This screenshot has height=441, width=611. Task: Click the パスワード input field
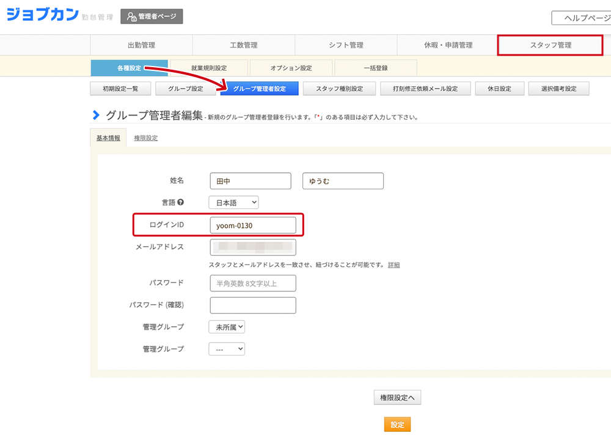coord(253,283)
